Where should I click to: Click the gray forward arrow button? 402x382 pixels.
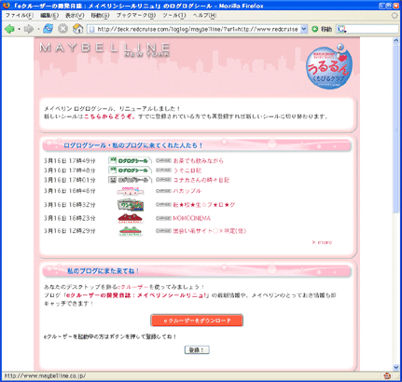pos(28,29)
